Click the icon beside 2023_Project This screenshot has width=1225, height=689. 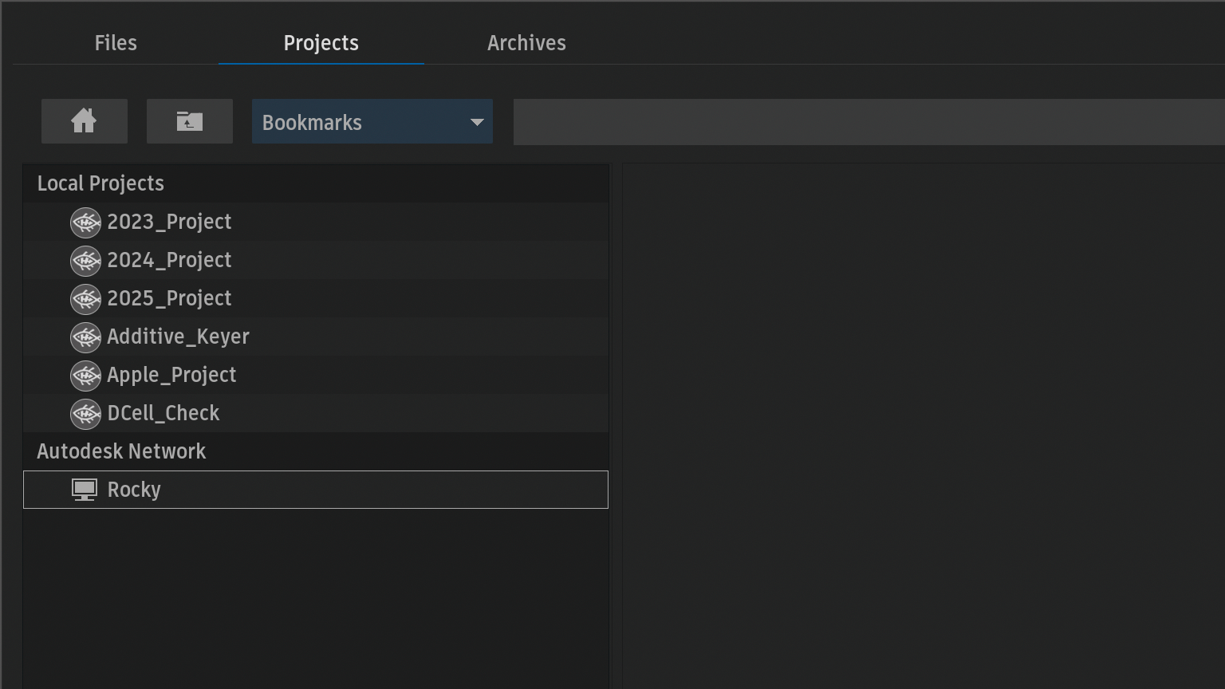coord(85,222)
